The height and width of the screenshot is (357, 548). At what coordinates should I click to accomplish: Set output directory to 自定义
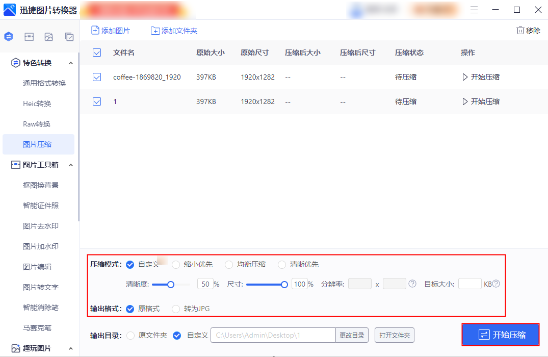(177, 336)
